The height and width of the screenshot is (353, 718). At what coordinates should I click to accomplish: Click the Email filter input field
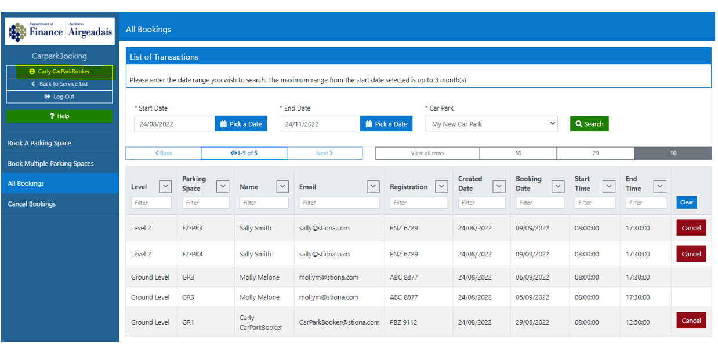339,203
